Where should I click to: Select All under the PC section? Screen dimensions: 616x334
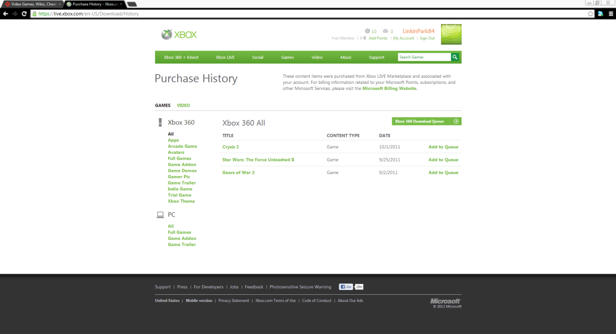tap(171, 226)
